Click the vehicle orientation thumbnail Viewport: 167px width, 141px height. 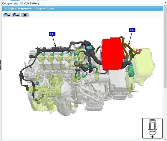coord(152,128)
